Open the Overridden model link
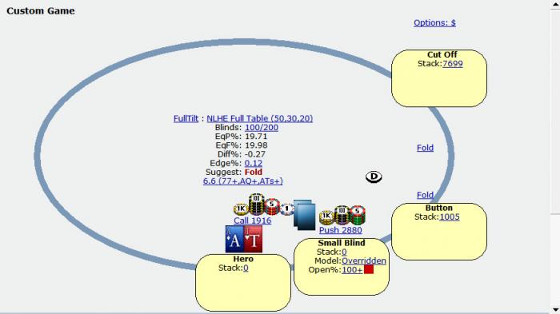Image resolution: width=560 pixels, height=314 pixels. pos(363,260)
